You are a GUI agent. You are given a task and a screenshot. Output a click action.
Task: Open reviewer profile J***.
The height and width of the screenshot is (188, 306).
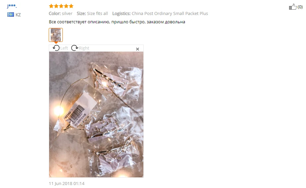tap(12, 6)
